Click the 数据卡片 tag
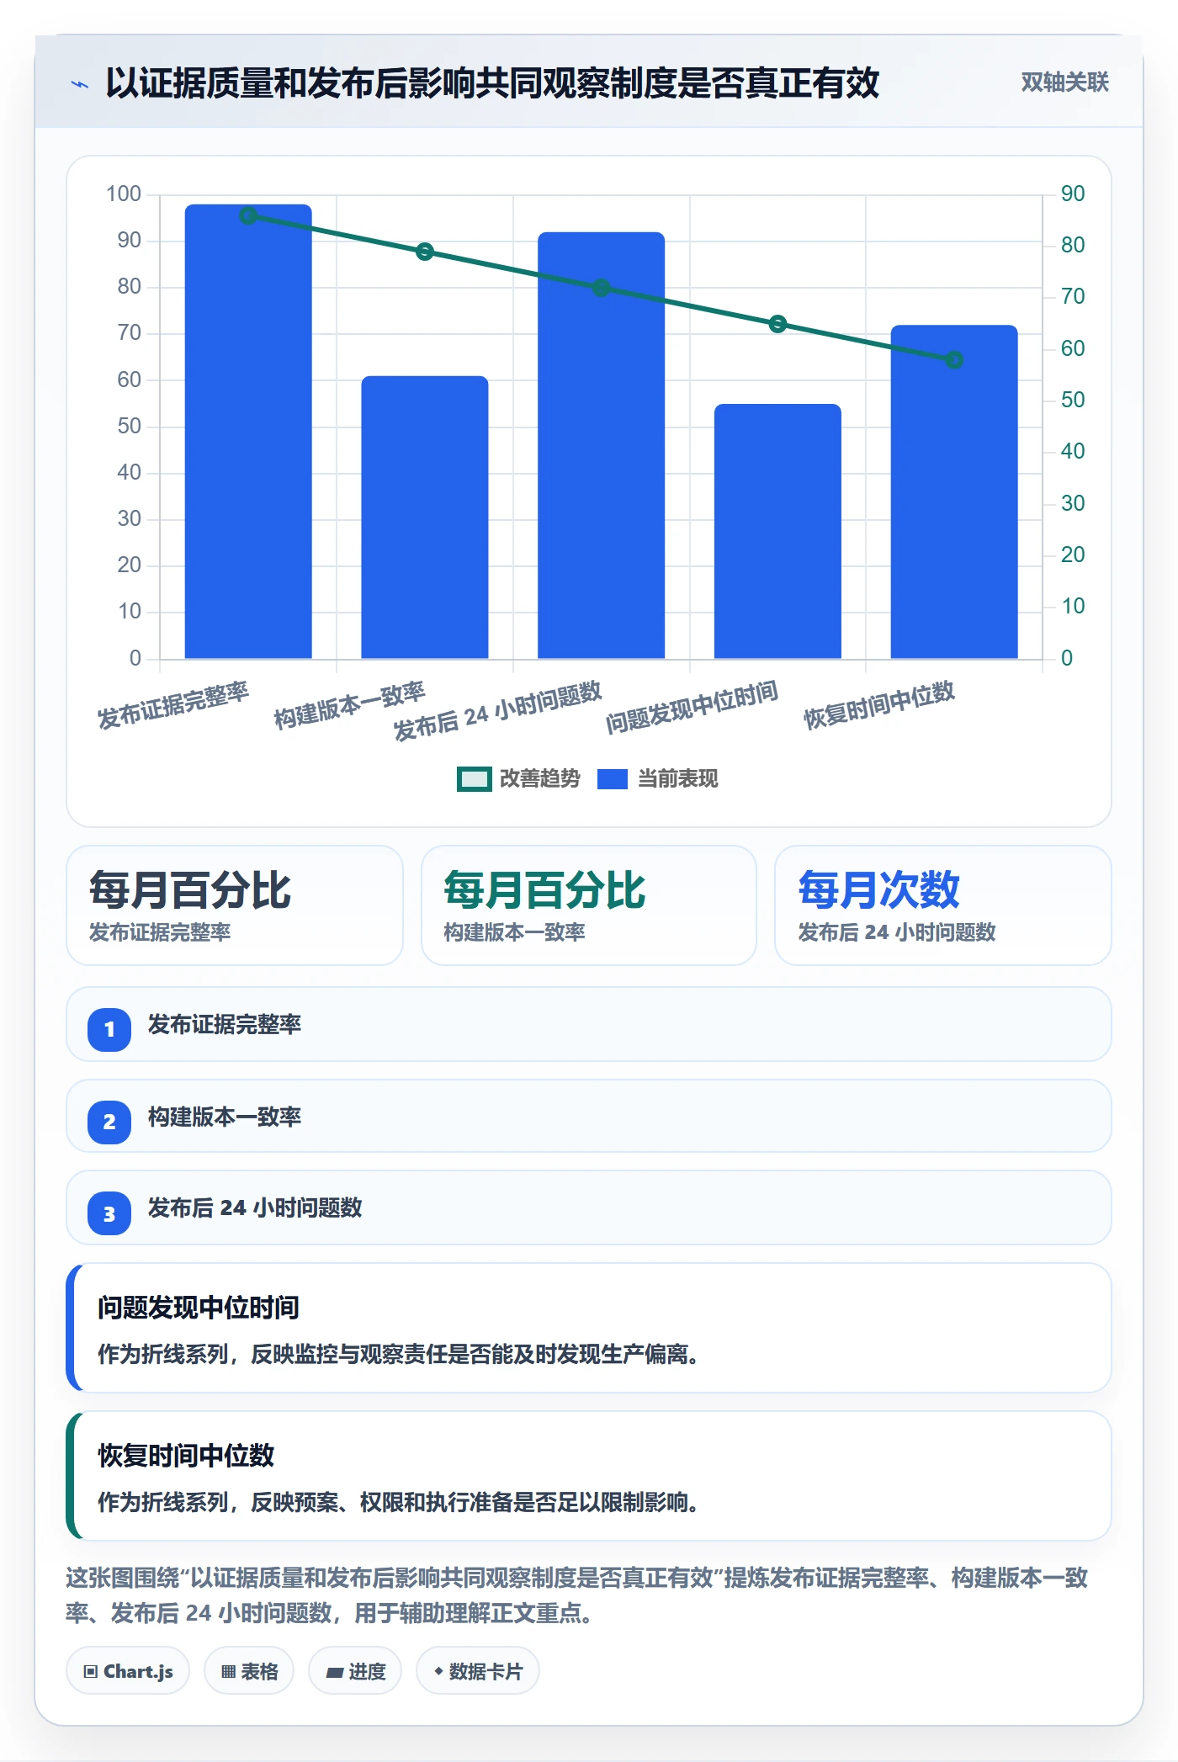This screenshot has width=1178, height=1762. (478, 1671)
